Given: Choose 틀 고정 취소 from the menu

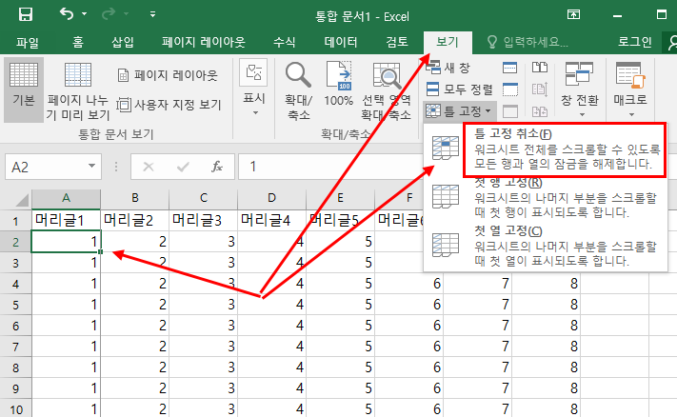Looking at the screenshot, I should pos(546,149).
